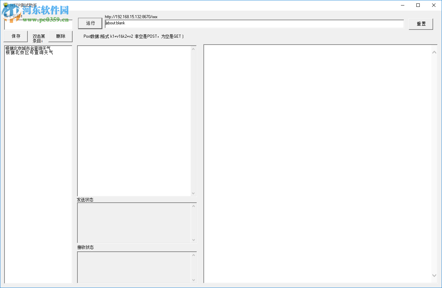This screenshot has height=288, width=442.
Task: Click the Post data area's scroll-down arrow
Action: point(193,193)
